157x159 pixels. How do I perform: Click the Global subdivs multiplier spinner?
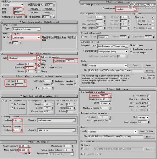tap(73, 150)
